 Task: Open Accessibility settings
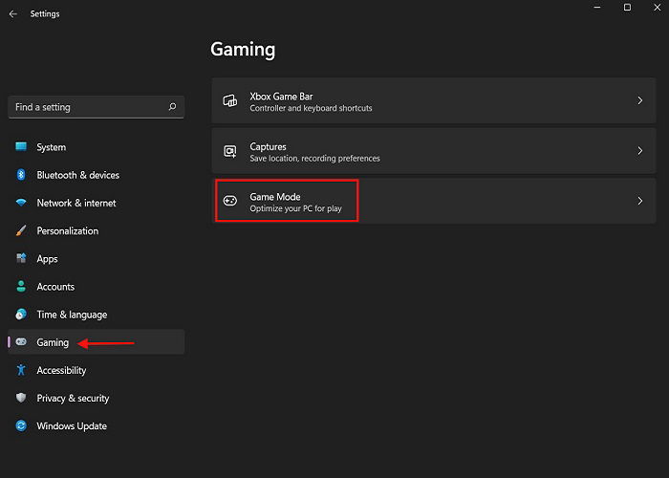[x=96, y=370]
